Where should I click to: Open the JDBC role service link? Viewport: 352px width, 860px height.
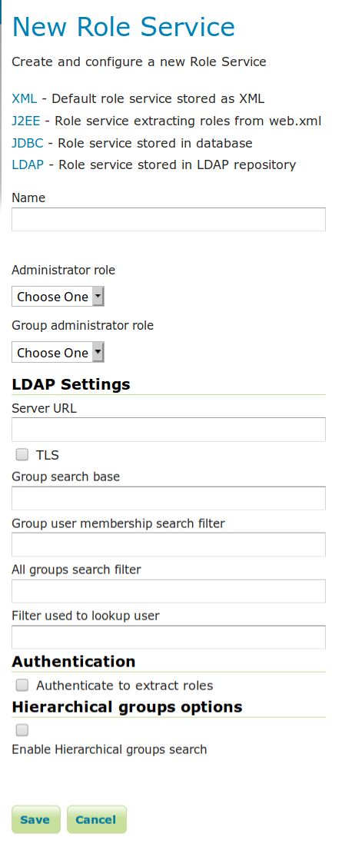[28, 143]
